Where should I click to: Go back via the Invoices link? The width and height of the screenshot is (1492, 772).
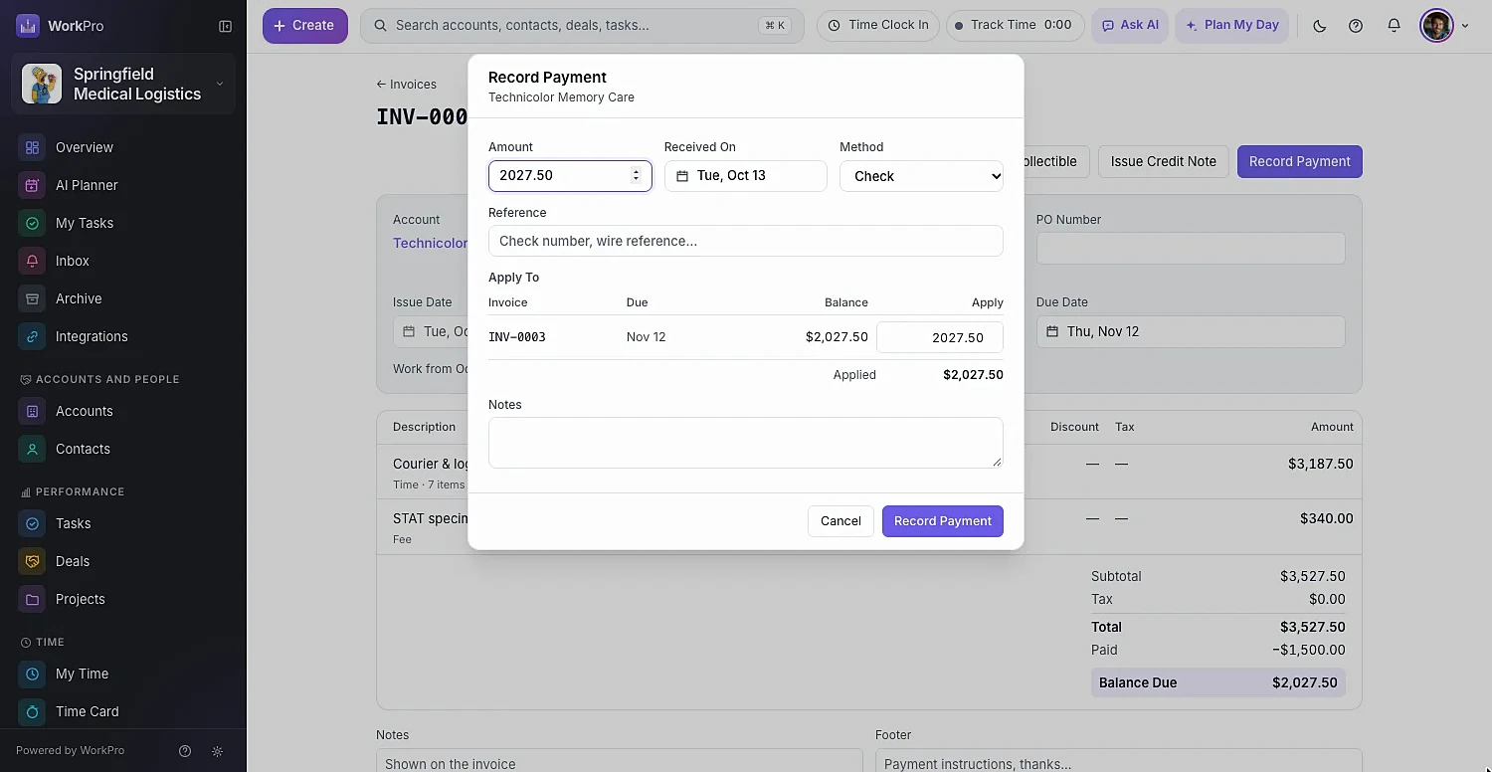[x=406, y=85]
